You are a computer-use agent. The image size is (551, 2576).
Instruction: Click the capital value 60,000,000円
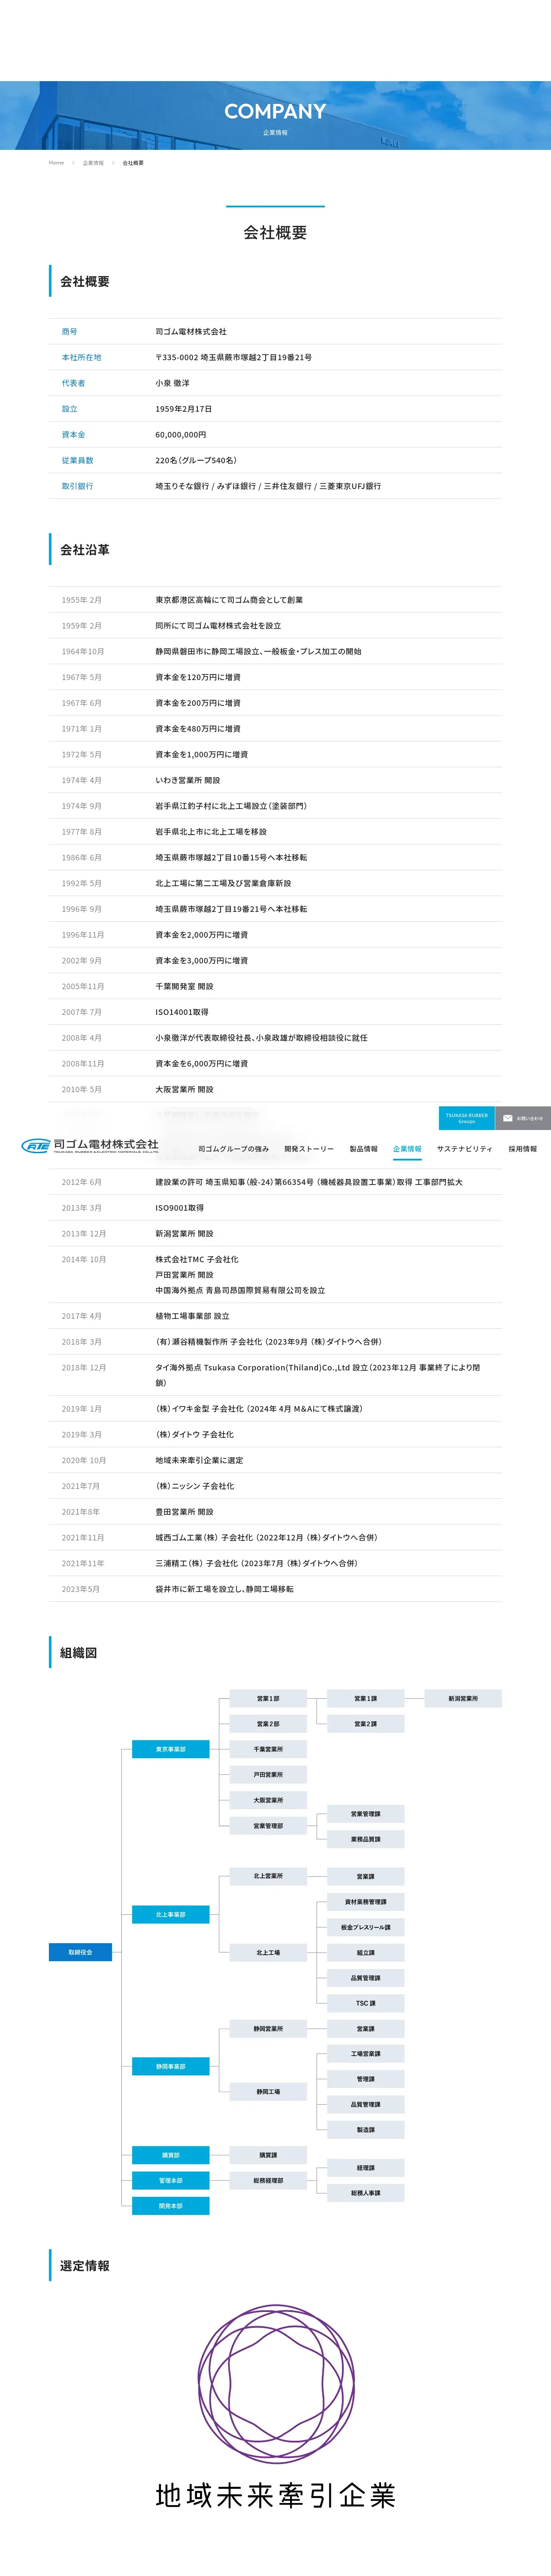181,435
